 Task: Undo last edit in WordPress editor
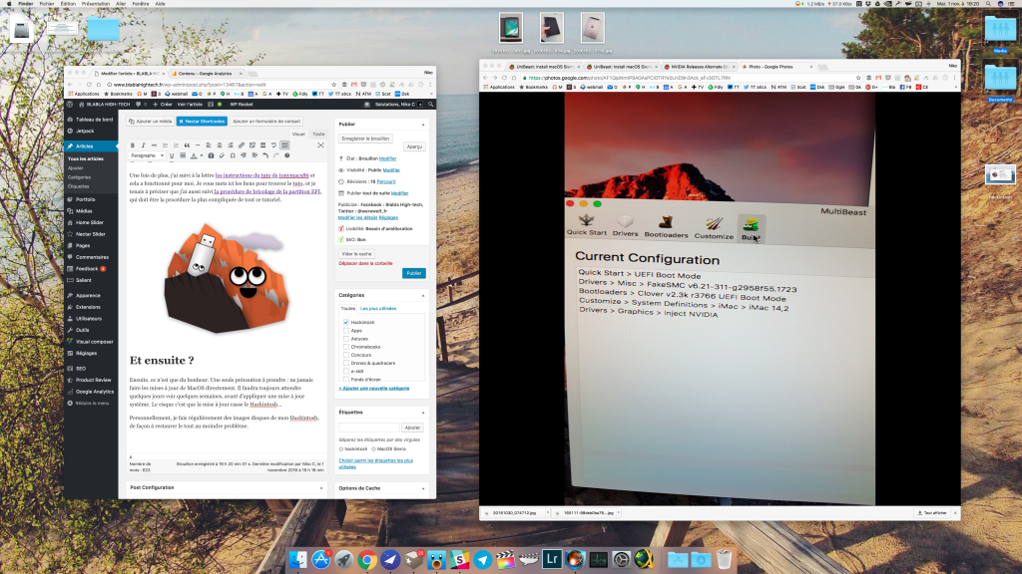265,155
